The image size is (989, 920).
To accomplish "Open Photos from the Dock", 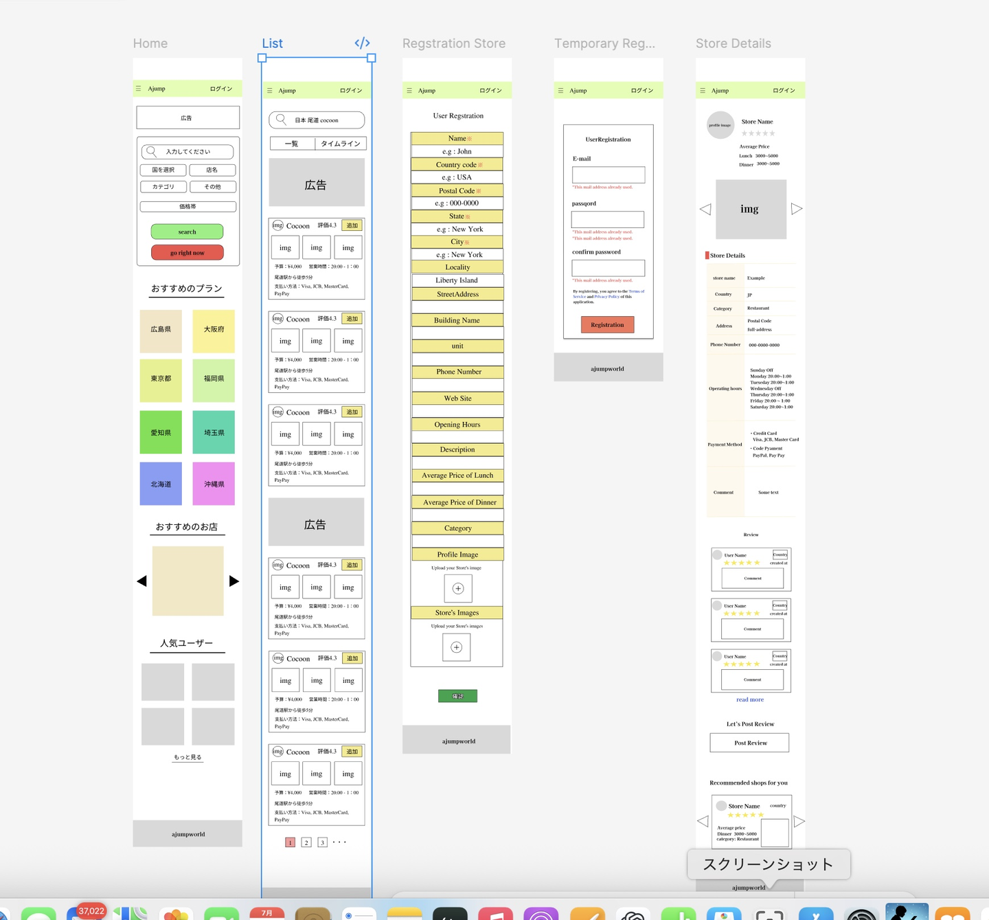I will (177, 914).
